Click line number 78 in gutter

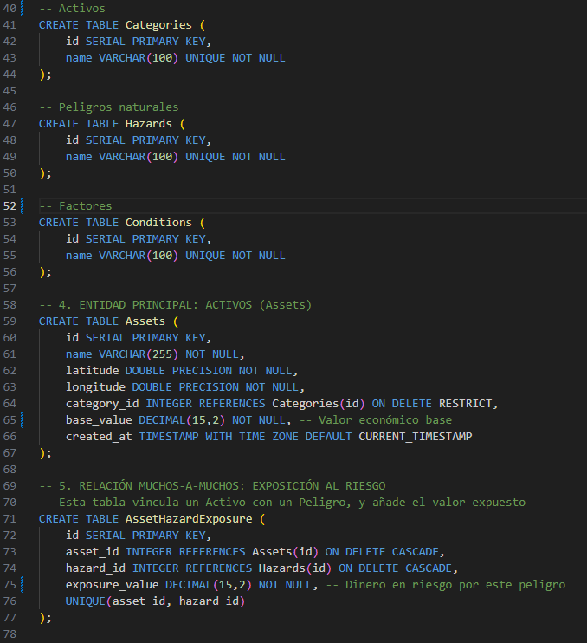[10, 634]
